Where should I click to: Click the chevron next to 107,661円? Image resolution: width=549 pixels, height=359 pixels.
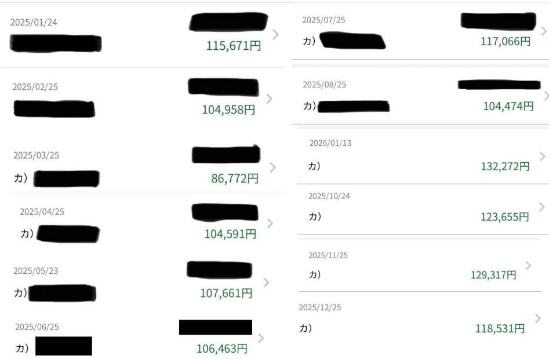pos(266,282)
